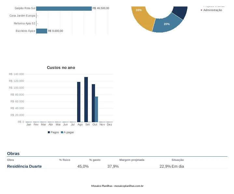Viewport: 234px width, 194px height.
Task: Click the Margem projetada column header
Action: click(132, 160)
